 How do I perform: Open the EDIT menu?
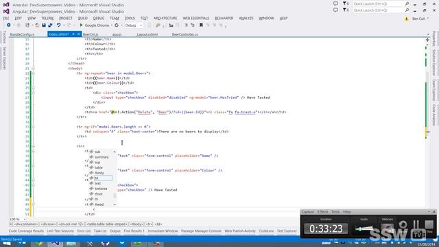(19, 19)
